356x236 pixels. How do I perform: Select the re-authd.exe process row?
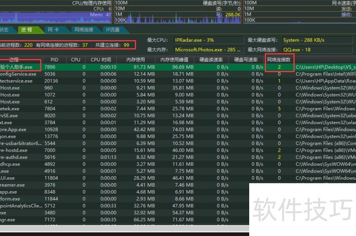point(178,157)
